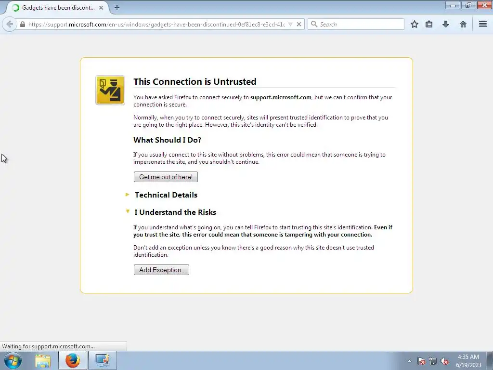
Task: Open a new tab with plus button
Action: [x=117, y=8]
